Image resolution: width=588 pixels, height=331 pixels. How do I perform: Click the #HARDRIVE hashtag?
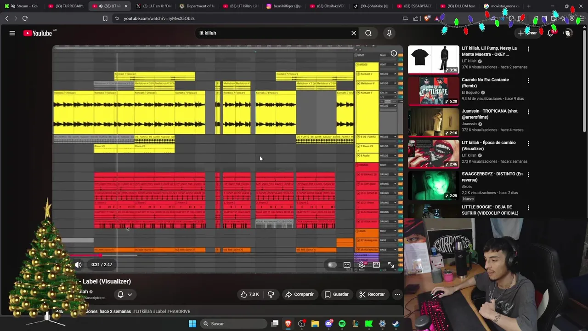pos(179,311)
